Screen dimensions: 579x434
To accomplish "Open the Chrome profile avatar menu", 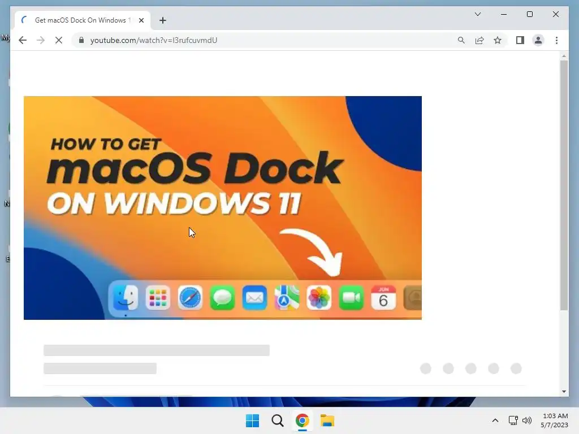I will (x=538, y=40).
